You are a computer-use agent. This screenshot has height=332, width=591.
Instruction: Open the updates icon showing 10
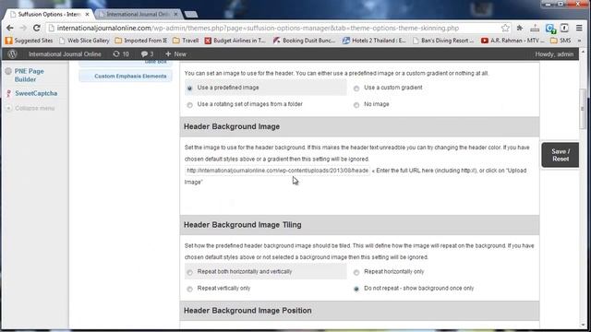coord(121,54)
